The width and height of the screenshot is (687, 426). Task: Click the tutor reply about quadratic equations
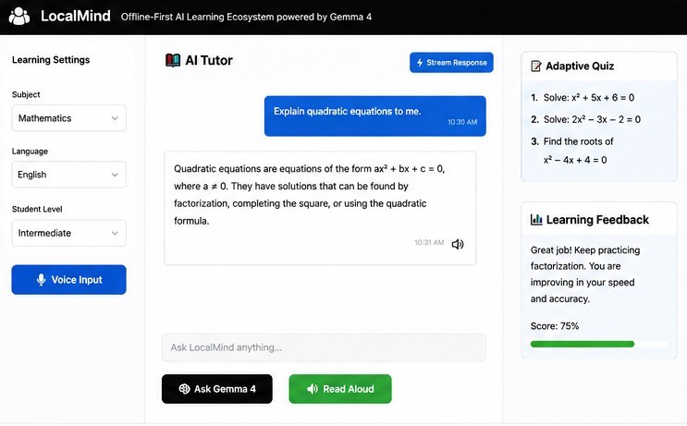tap(320, 208)
